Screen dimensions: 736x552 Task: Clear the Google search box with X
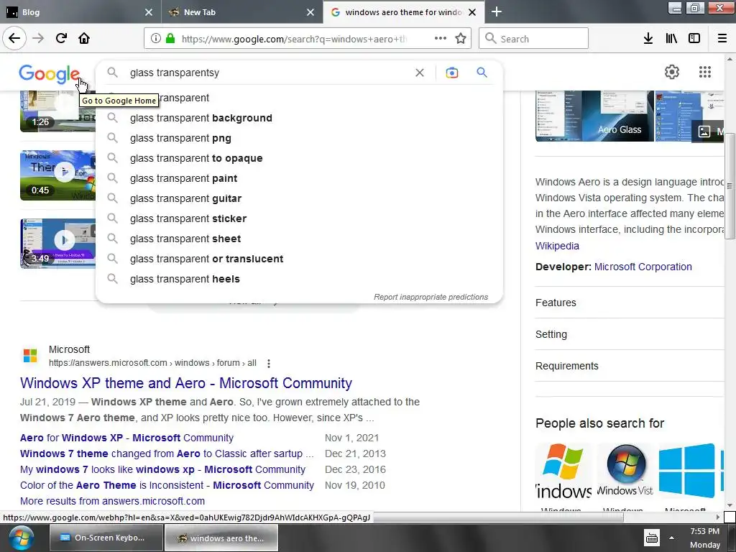coord(420,73)
